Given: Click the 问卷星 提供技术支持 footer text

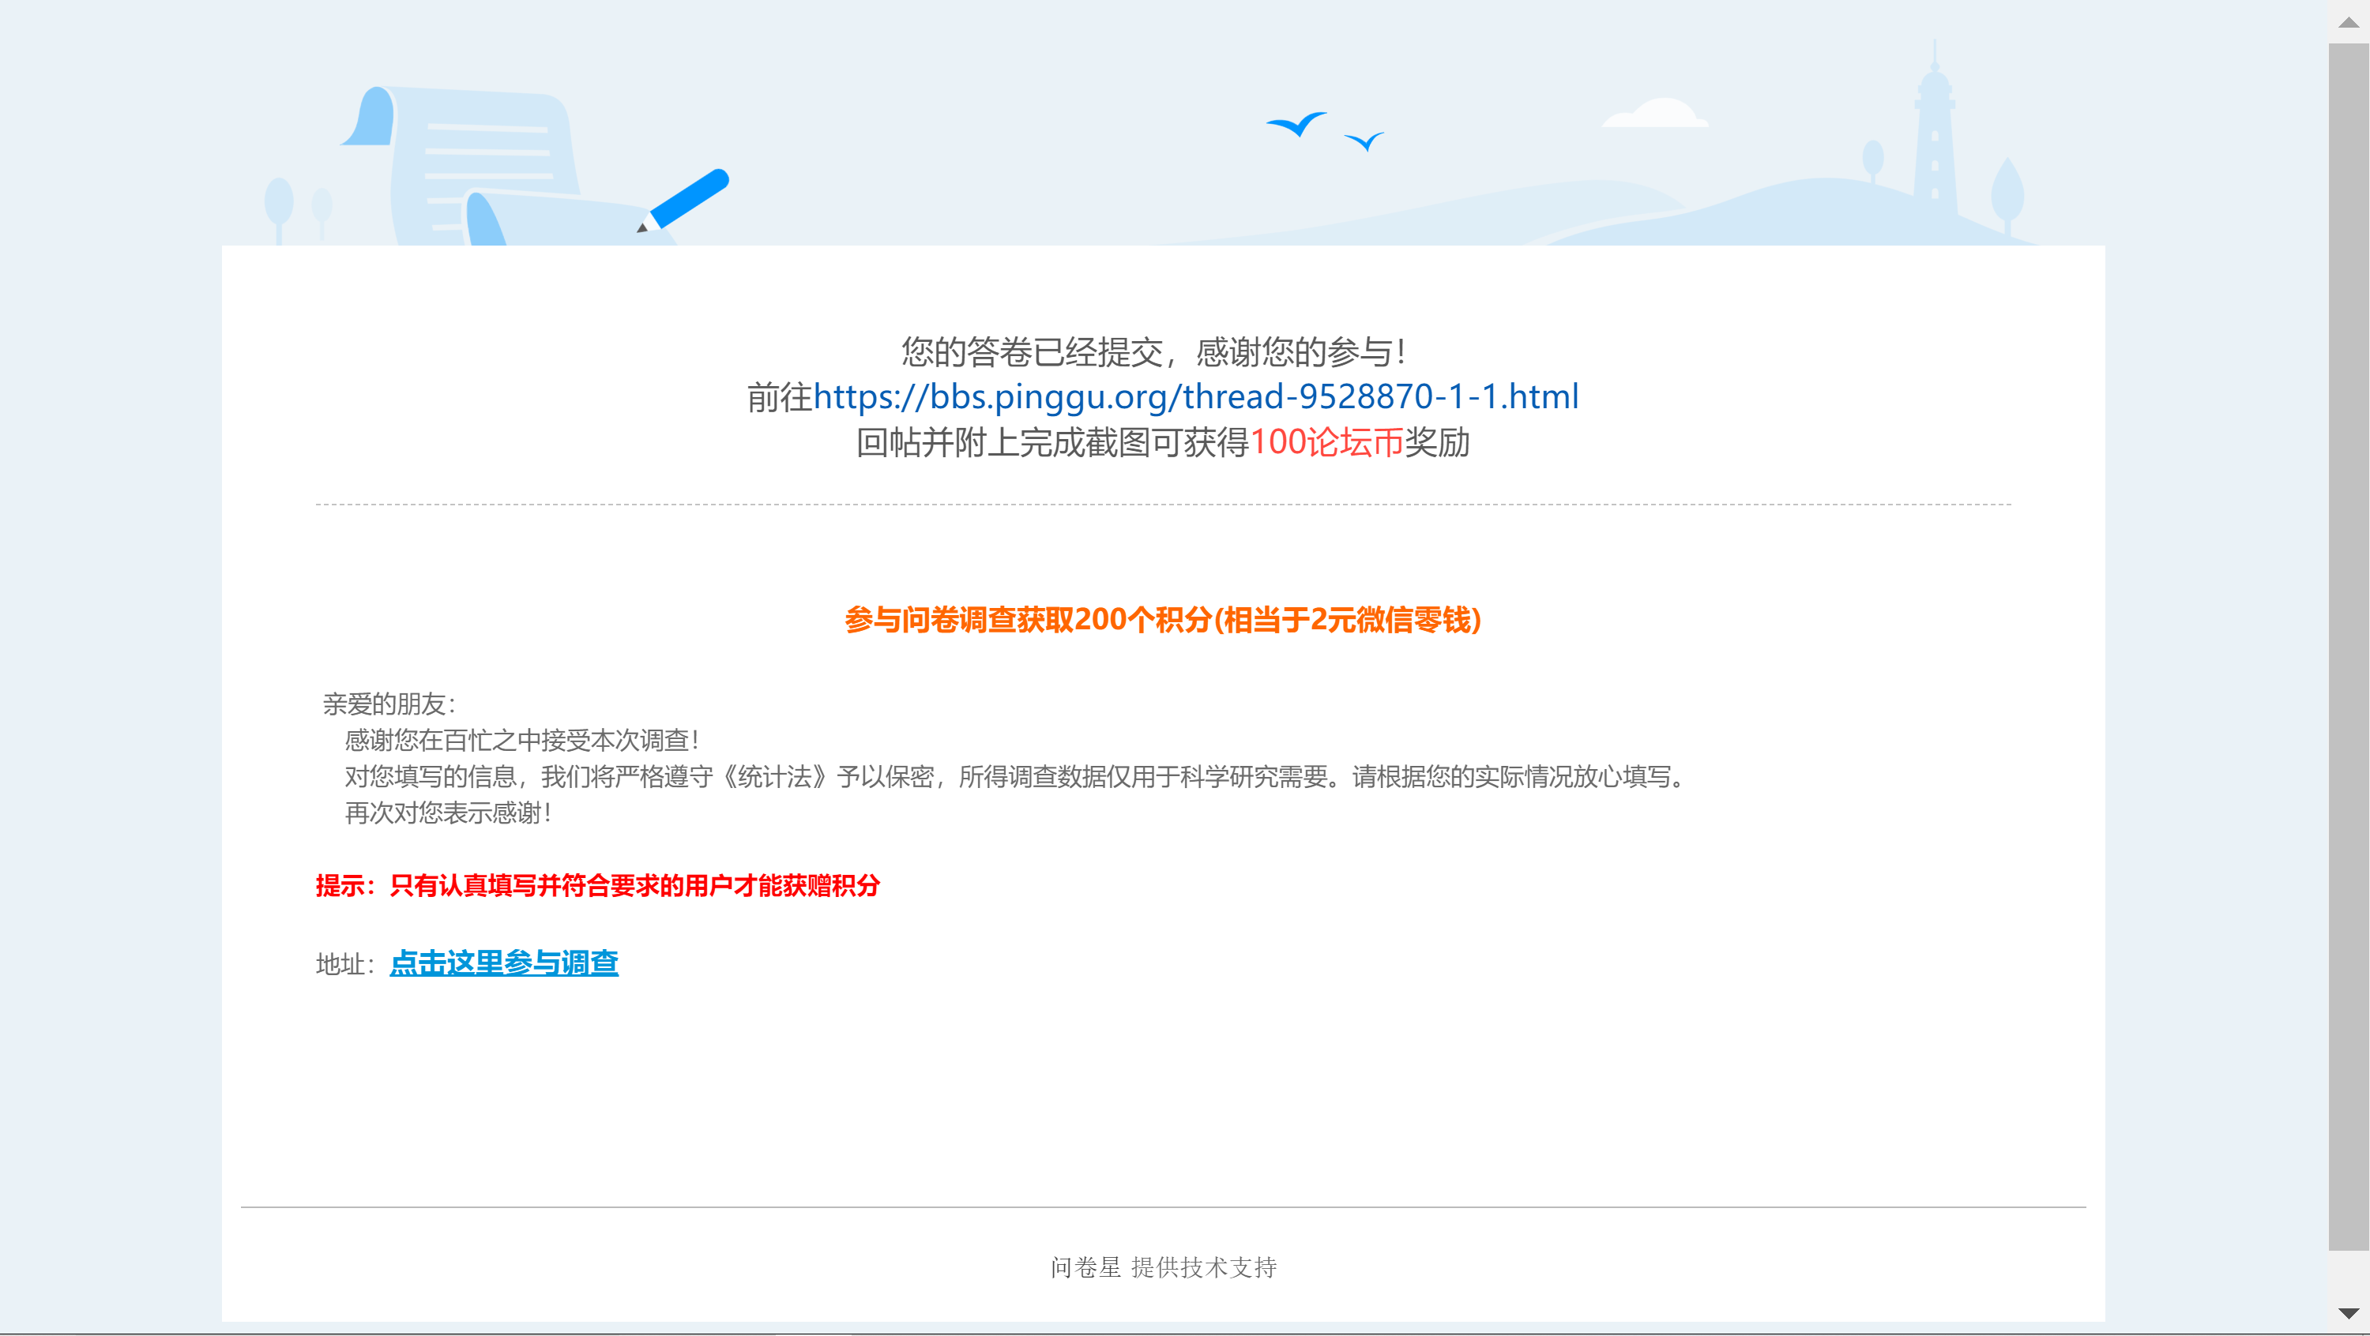Looking at the screenshot, I should 1163,1267.
